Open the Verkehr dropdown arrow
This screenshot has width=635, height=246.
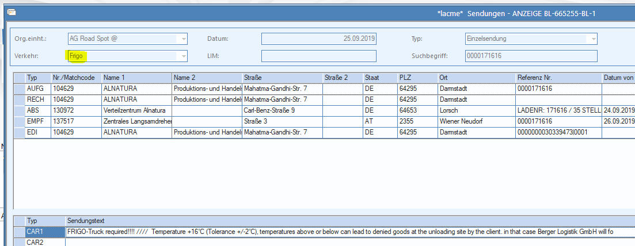point(184,56)
